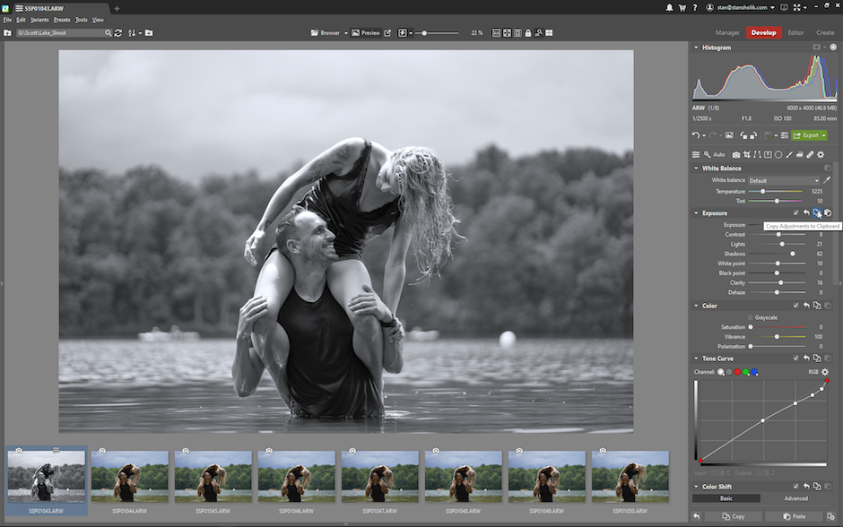The height and width of the screenshot is (527, 843).
Task: Toggle histogram clipping indicator dot
Action: click(x=833, y=48)
